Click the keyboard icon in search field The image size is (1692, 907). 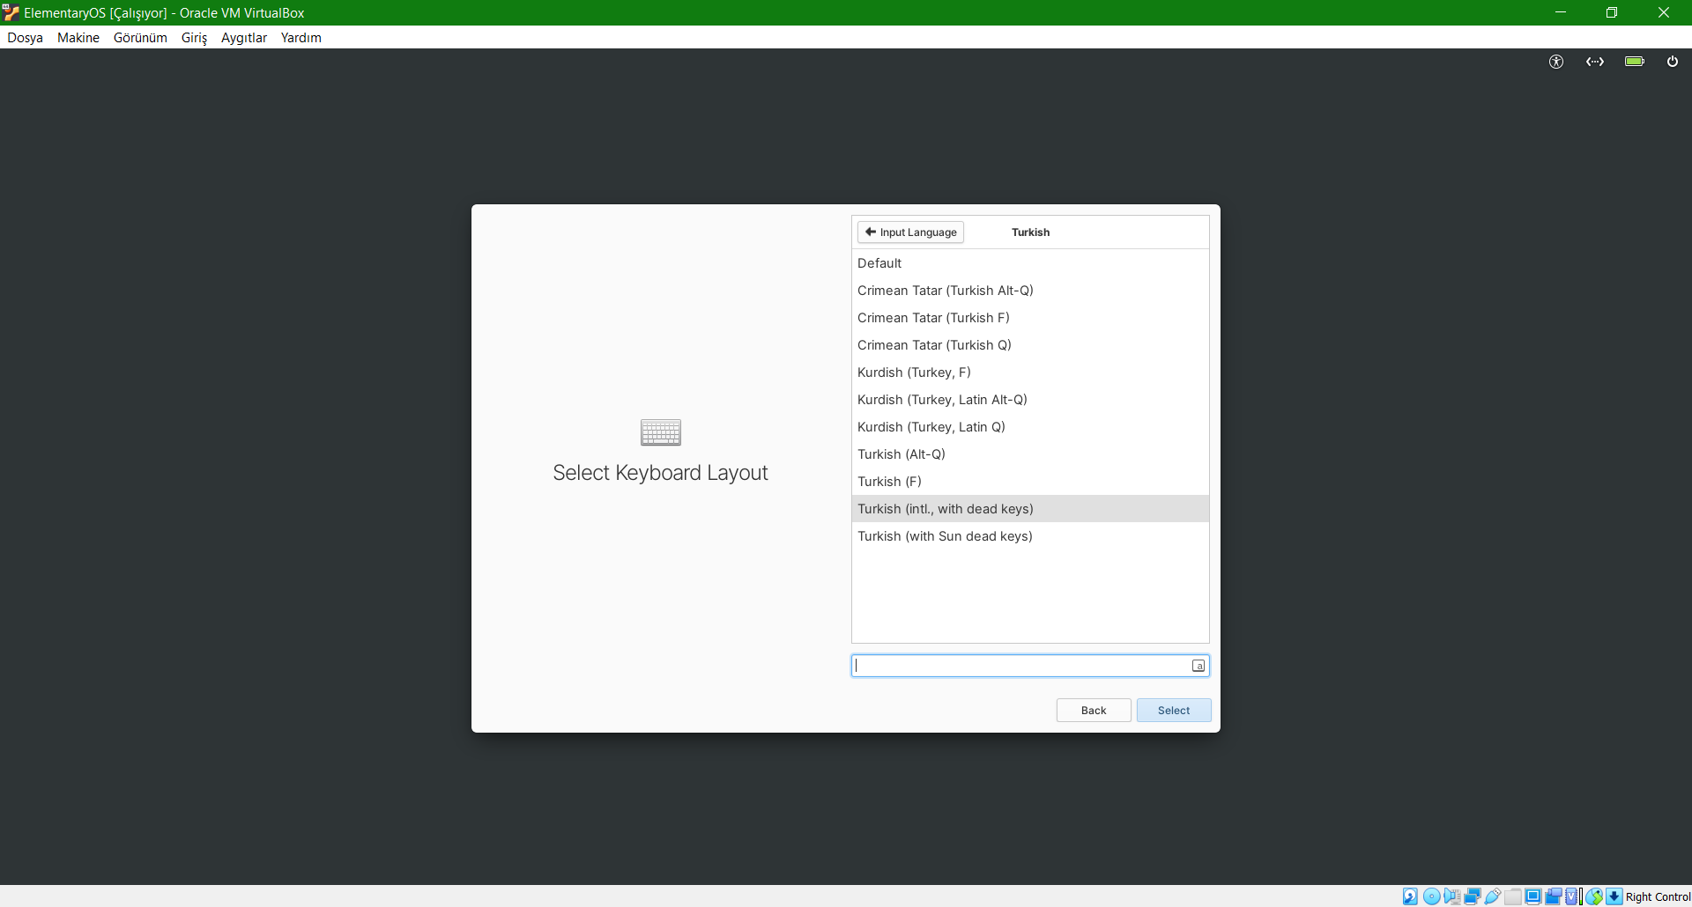(x=1198, y=666)
